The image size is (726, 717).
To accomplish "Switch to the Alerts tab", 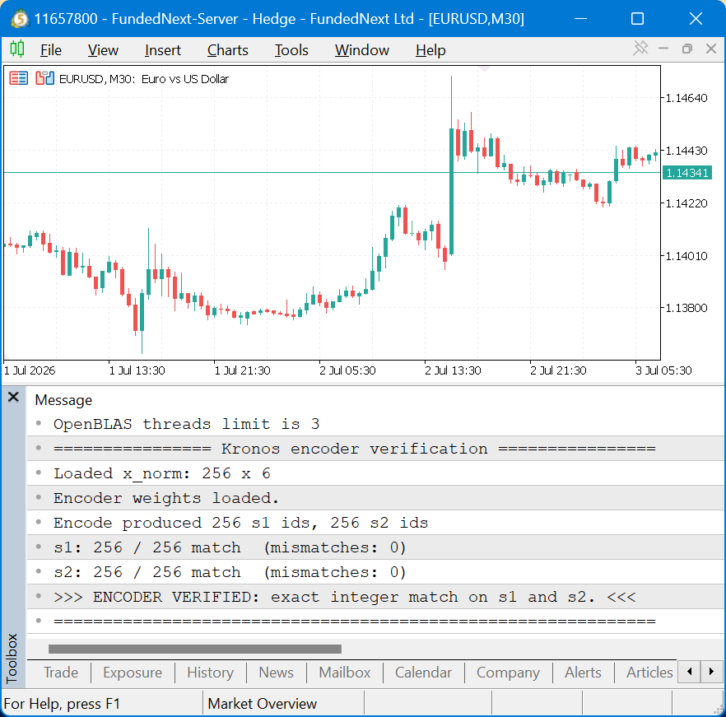I will 583,673.
